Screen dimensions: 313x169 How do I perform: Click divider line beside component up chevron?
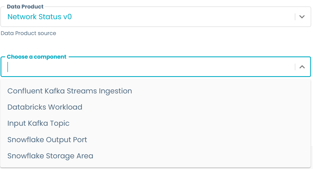click(295, 67)
